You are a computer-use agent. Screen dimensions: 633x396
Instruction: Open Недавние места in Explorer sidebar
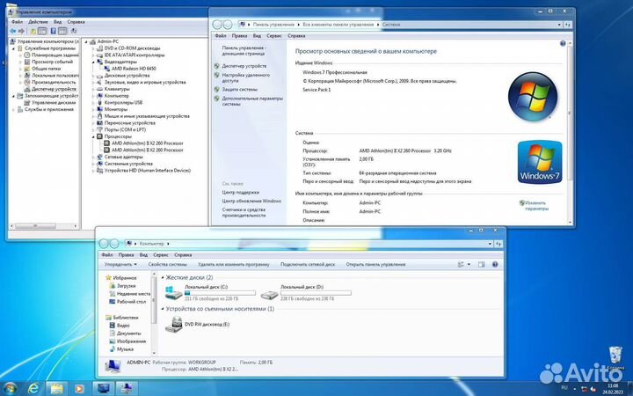pos(134,294)
